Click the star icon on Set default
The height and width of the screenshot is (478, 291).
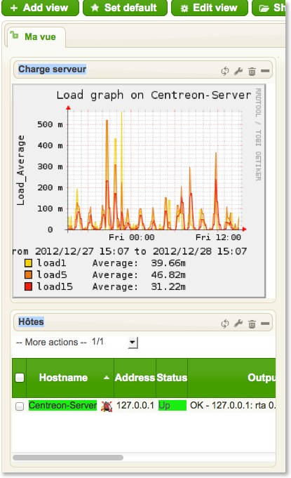(95, 8)
